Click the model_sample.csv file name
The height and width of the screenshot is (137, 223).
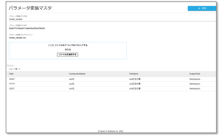18,38
